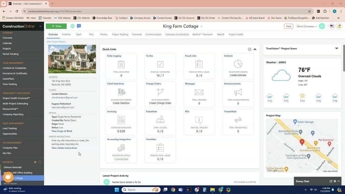Screen dimensions: 345x194
Task: Open Envoy Chat settings gear
Action: (335, 181)
